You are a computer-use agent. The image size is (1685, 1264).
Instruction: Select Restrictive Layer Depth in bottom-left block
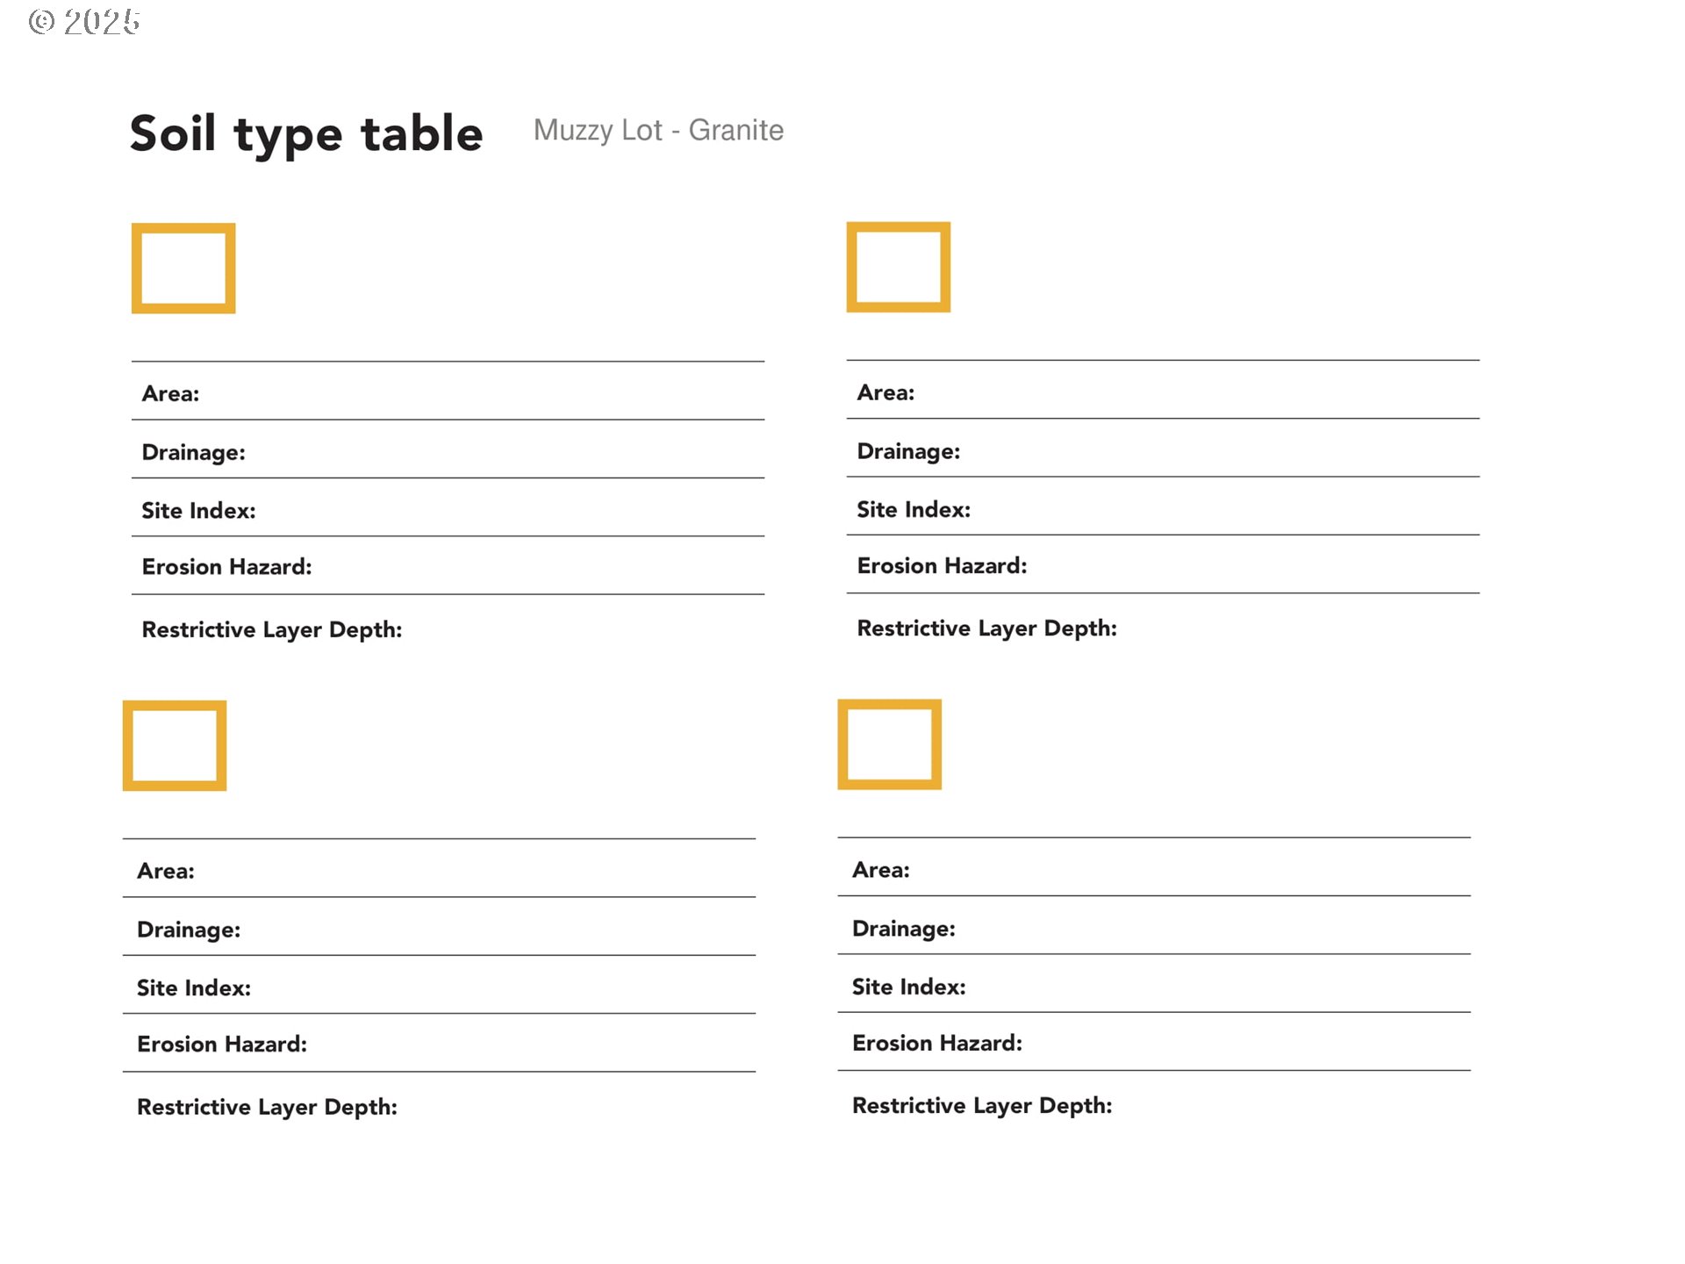coord(267,1107)
